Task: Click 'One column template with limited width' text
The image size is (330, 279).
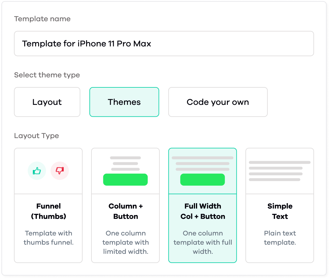Action: pyautogui.click(x=126, y=242)
